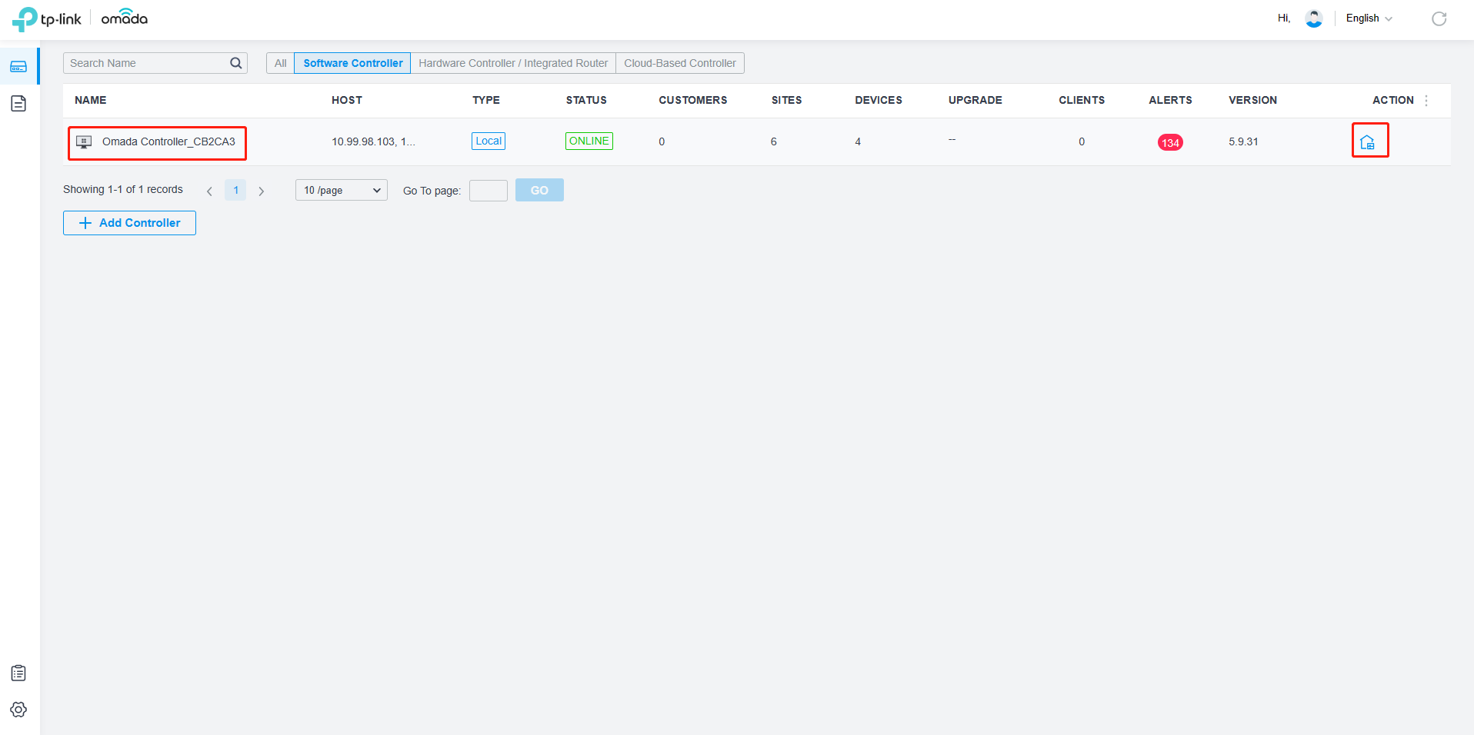Image resolution: width=1474 pixels, height=735 pixels.
Task: Click the refresh icon at top right
Action: 1439,18
